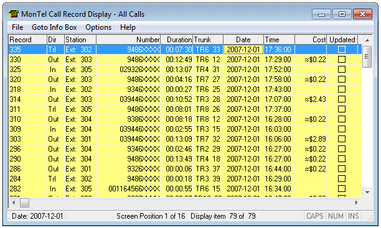Toggle Updated checkbox for record 296
Viewport: 381px width, 228px height.
(342, 149)
